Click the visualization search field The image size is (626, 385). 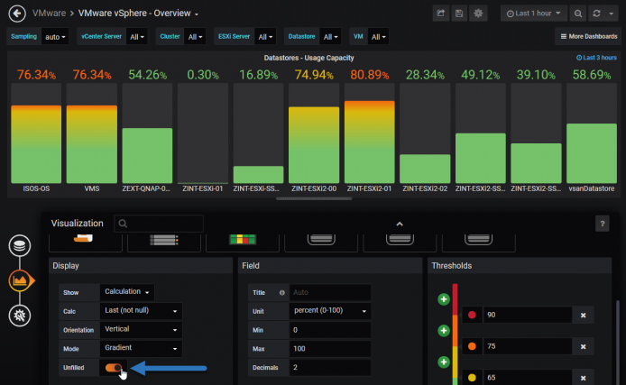pyautogui.click(x=159, y=224)
